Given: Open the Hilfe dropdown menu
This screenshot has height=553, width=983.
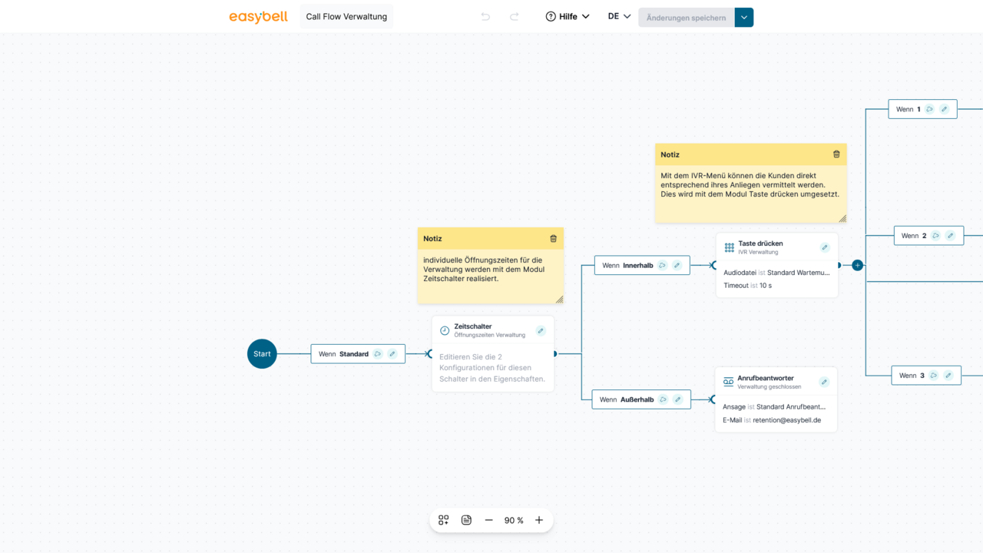Looking at the screenshot, I should point(568,17).
